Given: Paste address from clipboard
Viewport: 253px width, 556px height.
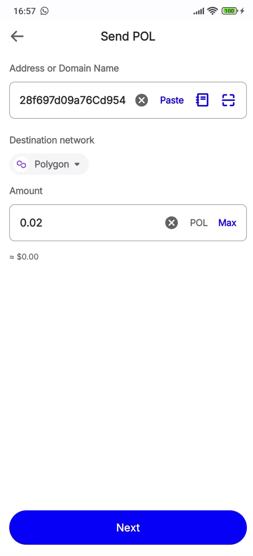Looking at the screenshot, I should tap(172, 100).
